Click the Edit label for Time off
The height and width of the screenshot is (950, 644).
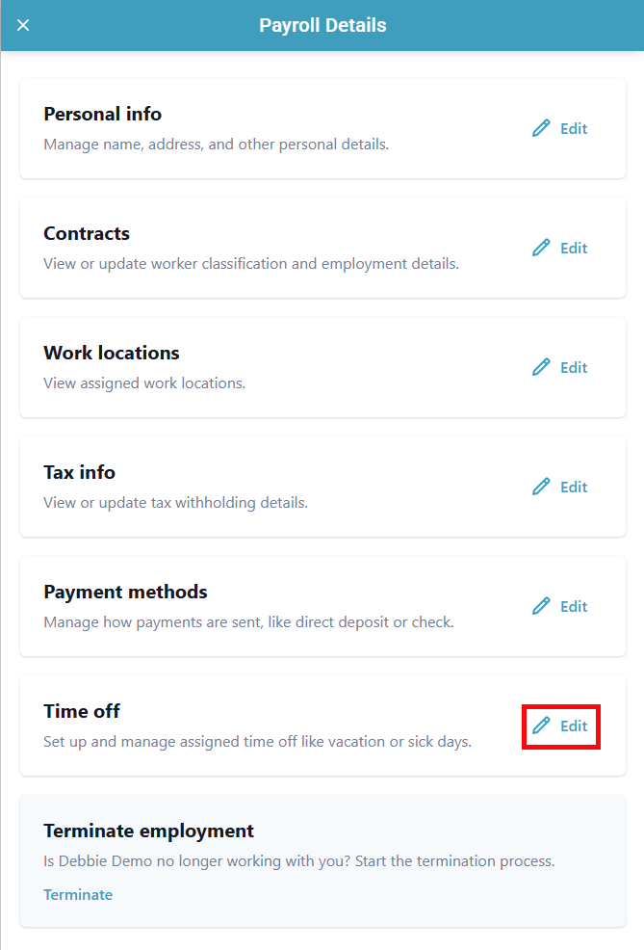574,726
